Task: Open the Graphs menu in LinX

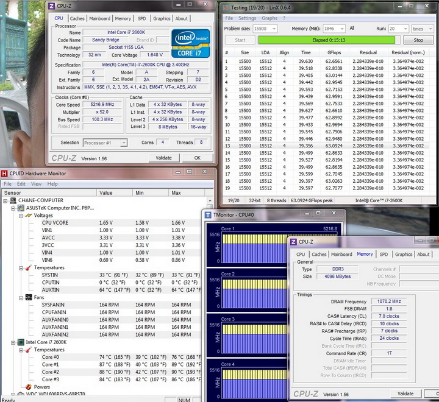Action: point(269,18)
